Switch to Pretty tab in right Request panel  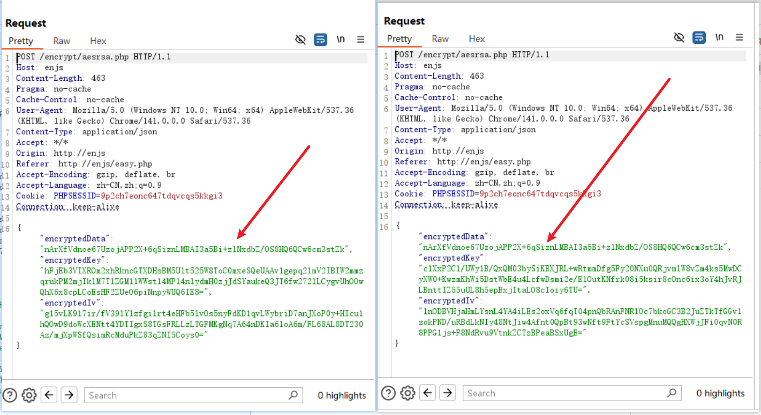coord(400,39)
